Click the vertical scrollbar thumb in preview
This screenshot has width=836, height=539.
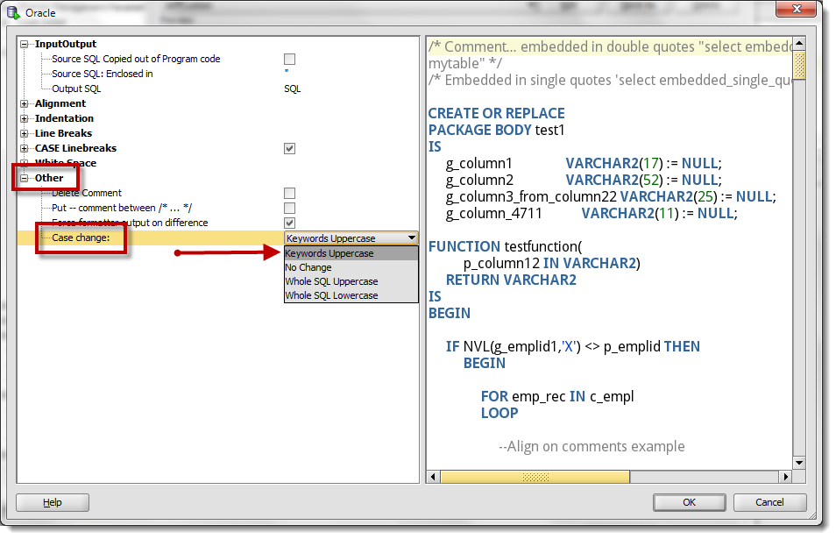pos(799,65)
